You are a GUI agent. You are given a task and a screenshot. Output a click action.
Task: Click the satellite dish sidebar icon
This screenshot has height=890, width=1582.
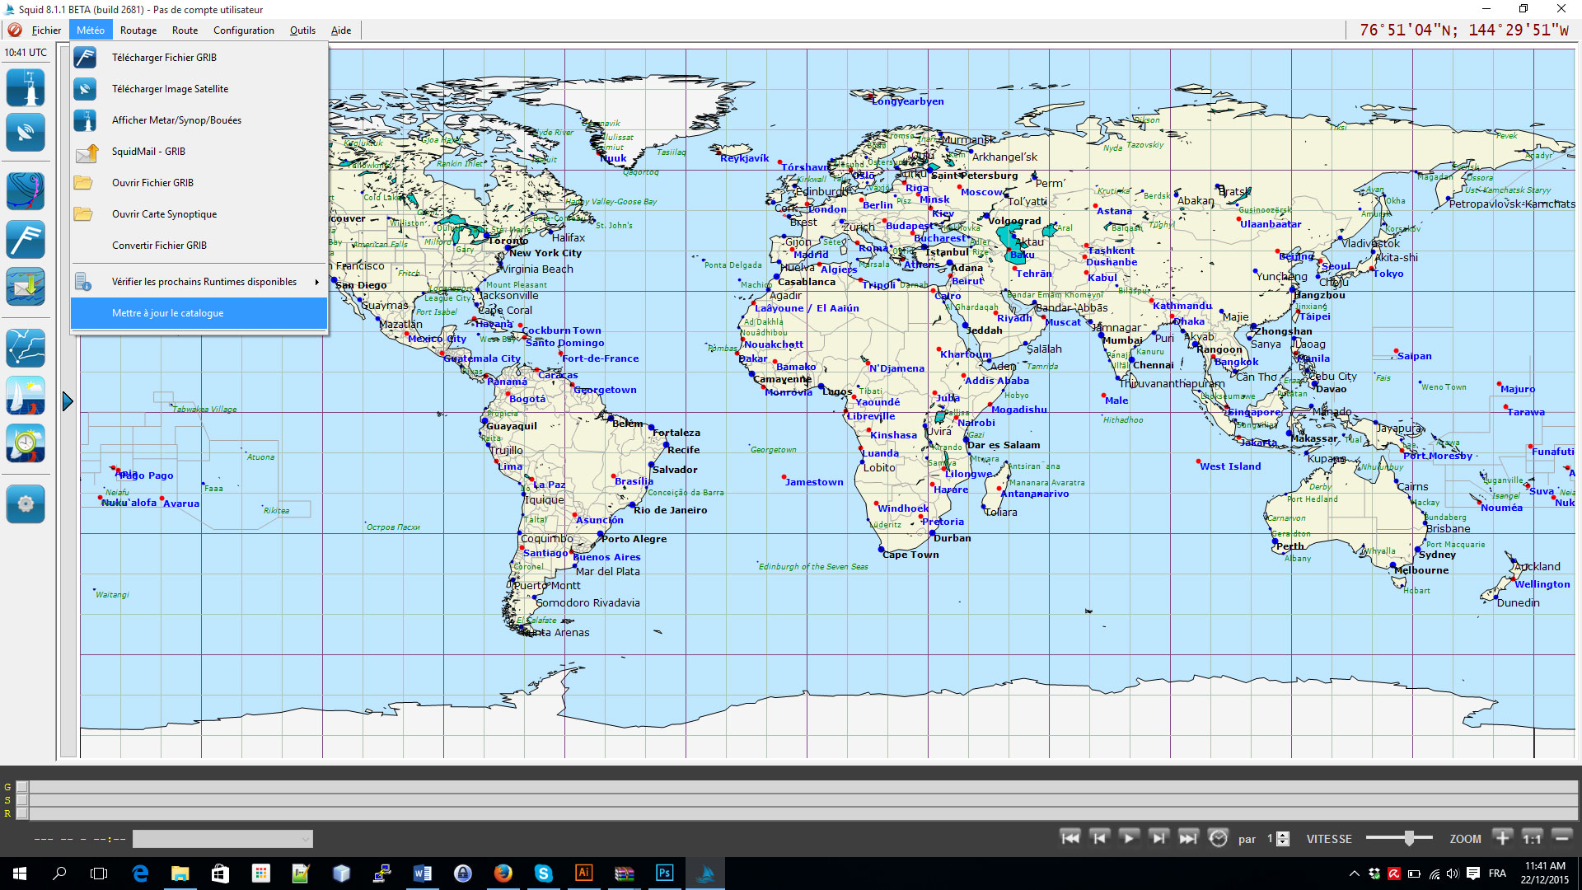26,133
